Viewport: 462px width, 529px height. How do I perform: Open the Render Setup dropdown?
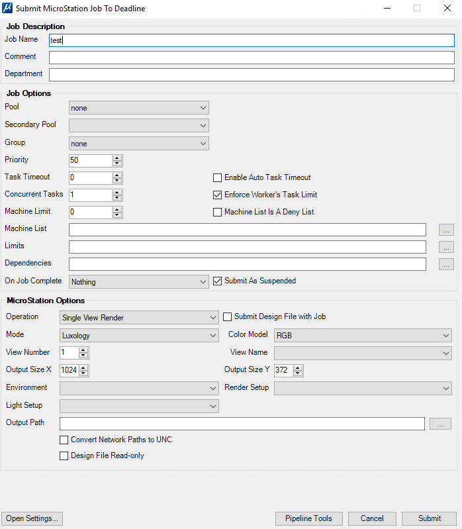pos(363,389)
